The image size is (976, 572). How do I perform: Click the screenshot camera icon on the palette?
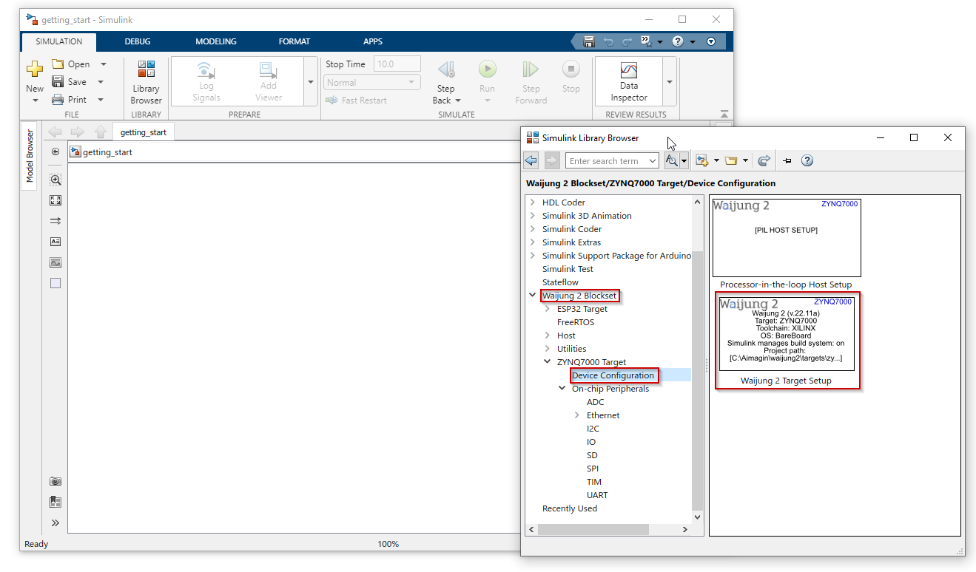tap(55, 481)
